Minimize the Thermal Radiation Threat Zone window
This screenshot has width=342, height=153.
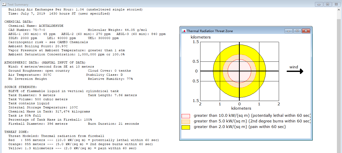[289, 31]
